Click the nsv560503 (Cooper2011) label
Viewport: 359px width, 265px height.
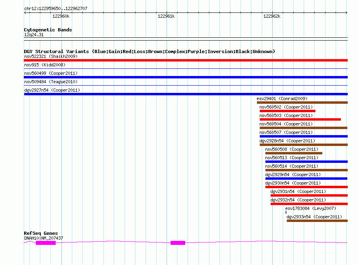[x=286, y=115]
